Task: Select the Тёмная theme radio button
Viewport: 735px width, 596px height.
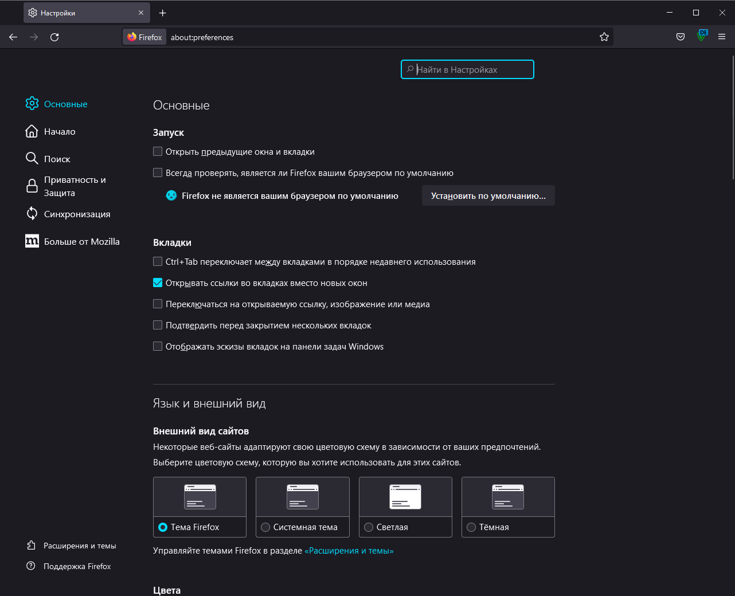Action: pos(471,527)
